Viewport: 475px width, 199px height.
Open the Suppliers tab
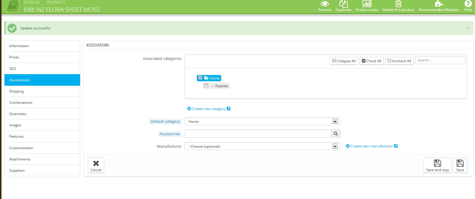tap(42, 171)
